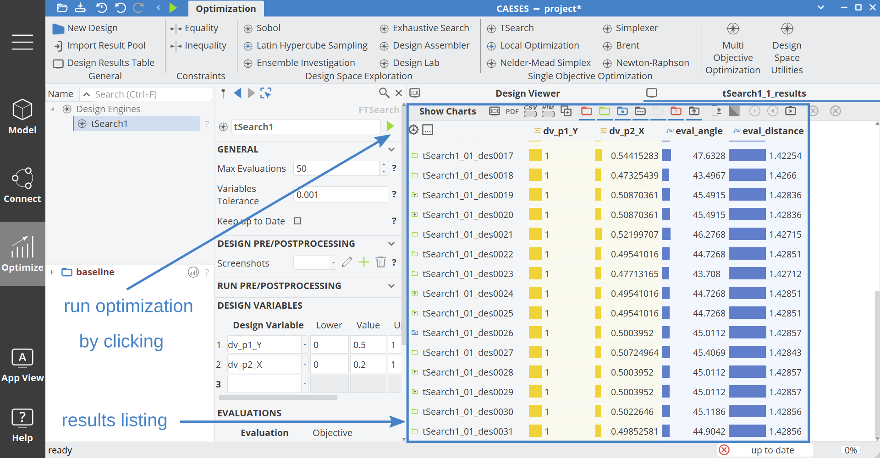Click the Show Charts button

pyautogui.click(x=447, y=111)
